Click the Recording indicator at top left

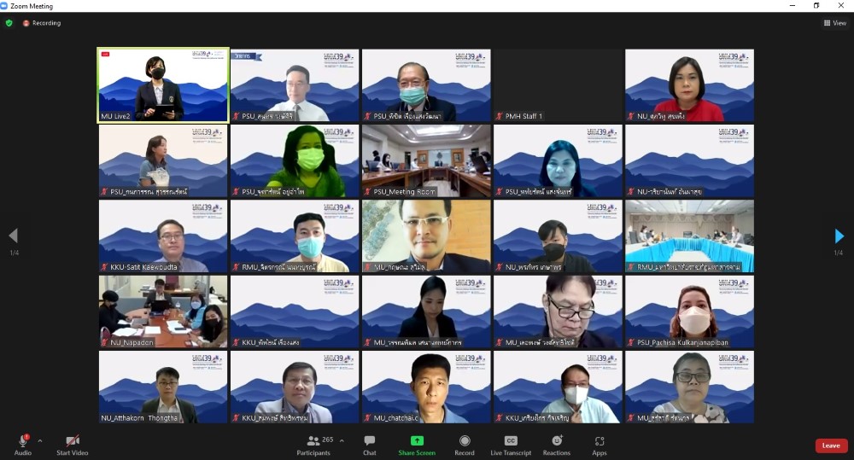(42, 23)
